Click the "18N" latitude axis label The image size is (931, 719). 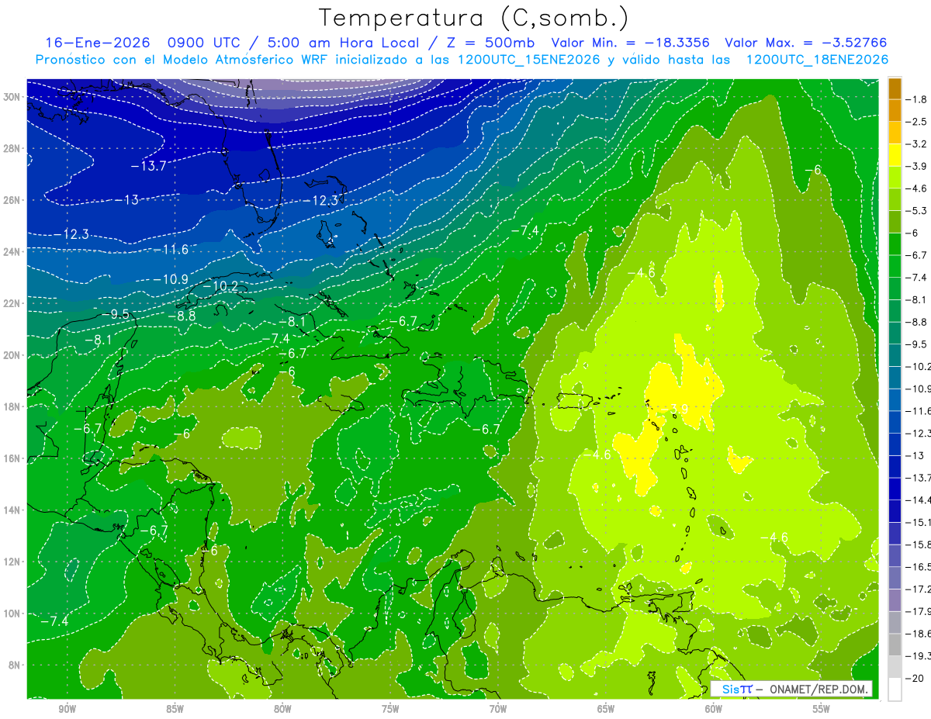[12, 406]
